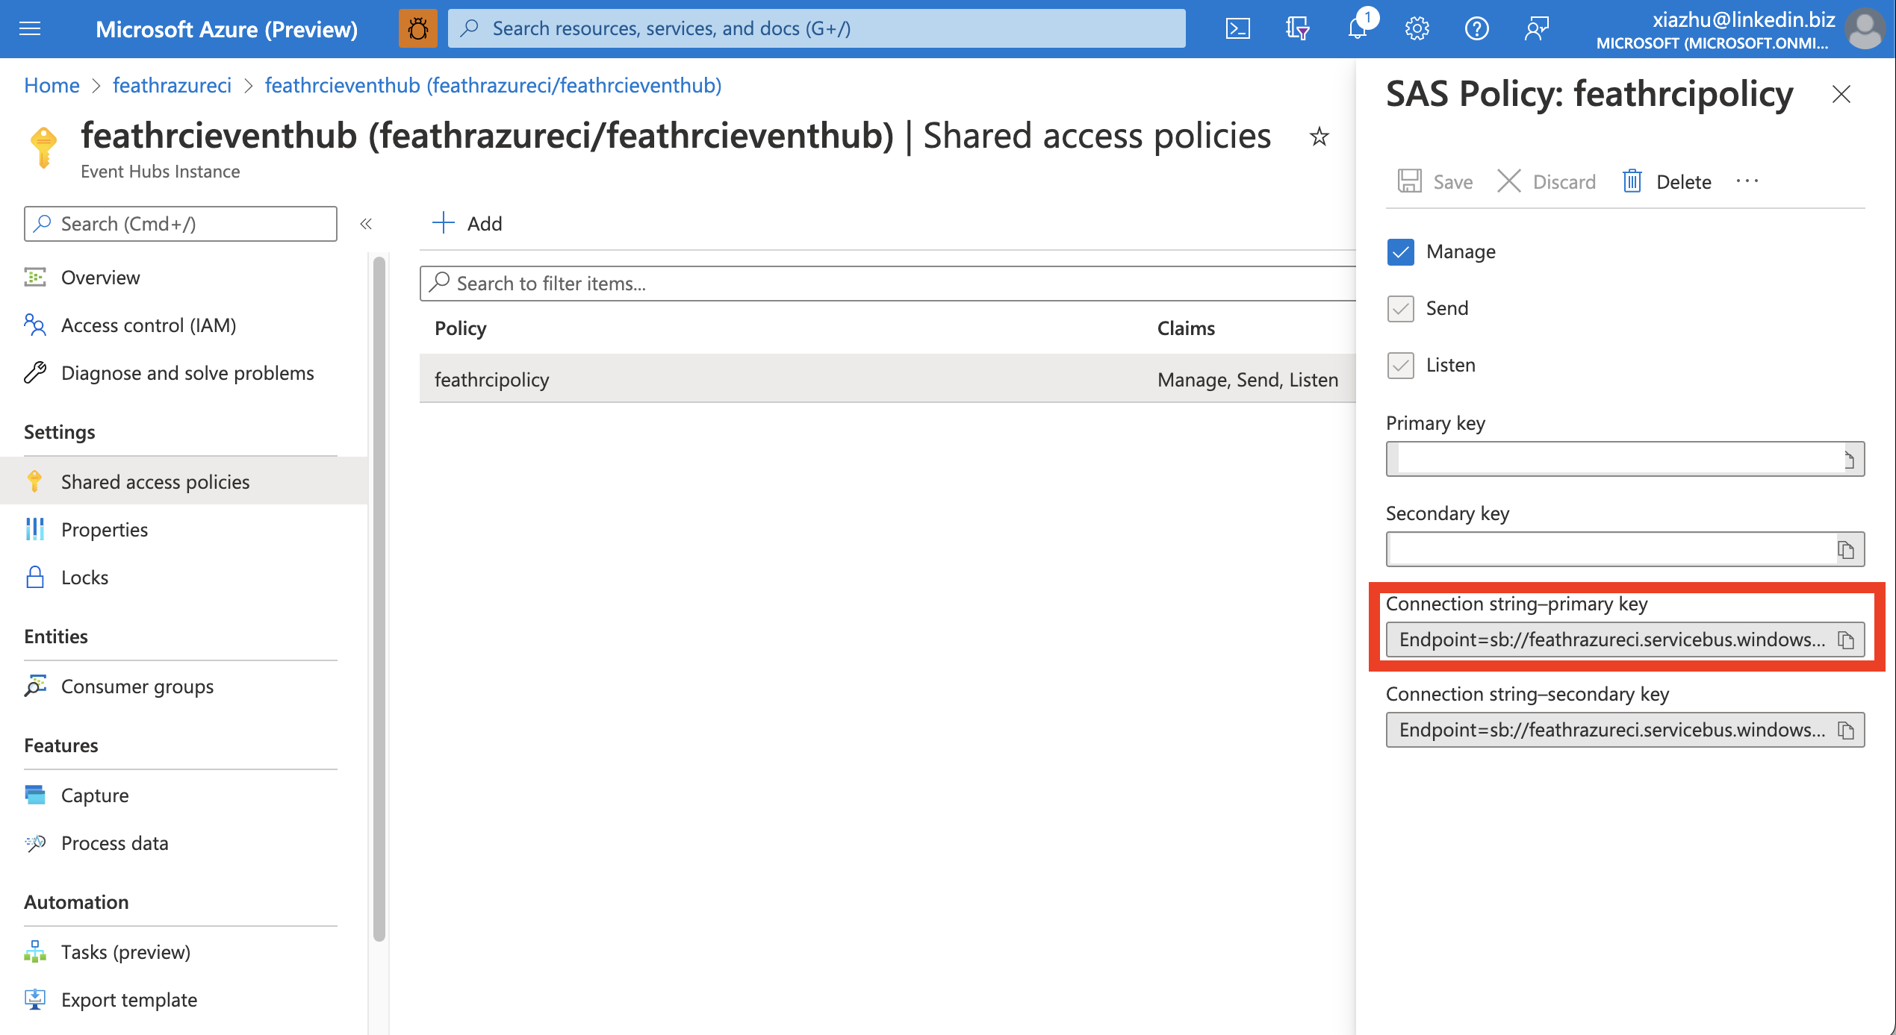Delete the feathrcipolicy SAS policy
Image resolution: width=1896 pixels, height=1035 pixels.
[1666, 181]
